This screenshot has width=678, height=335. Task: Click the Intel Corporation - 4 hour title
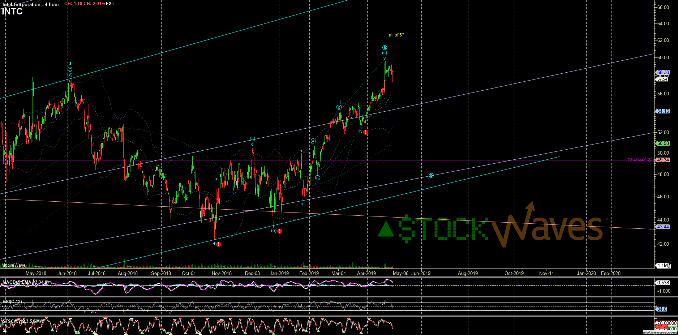[31, 4]
